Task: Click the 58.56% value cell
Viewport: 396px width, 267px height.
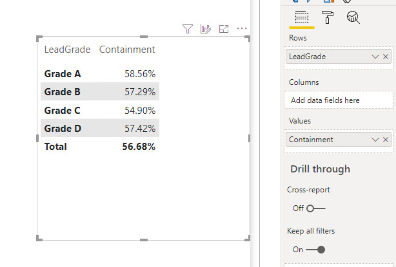Action: pyautogui.click(x=140, y=74)
